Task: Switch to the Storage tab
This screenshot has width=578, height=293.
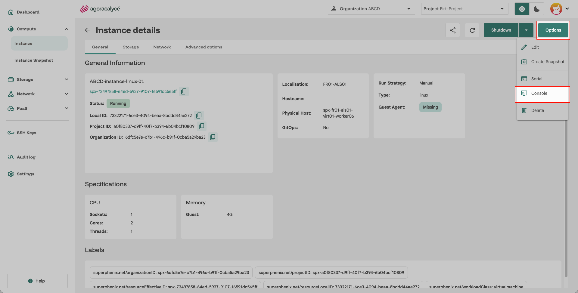Action: (x=131, y=47)
